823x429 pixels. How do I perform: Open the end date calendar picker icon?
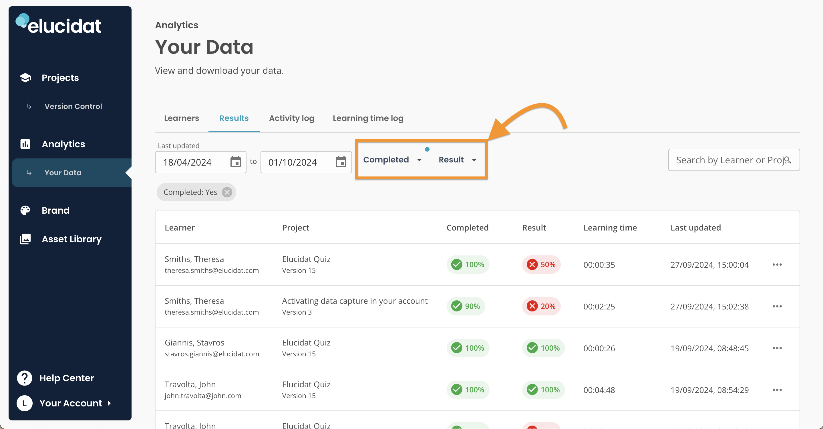[341, 162]
